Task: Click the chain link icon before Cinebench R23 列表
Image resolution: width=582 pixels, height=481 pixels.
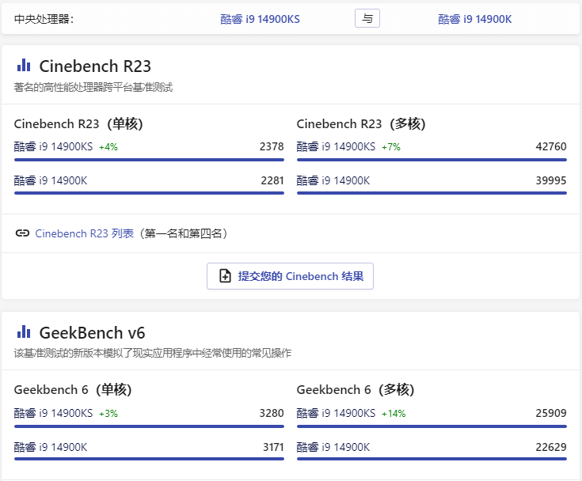Action: point(22,233)
